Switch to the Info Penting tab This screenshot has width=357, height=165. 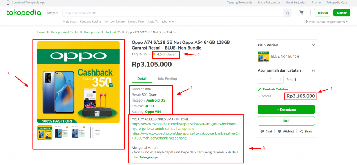[167, 78]
